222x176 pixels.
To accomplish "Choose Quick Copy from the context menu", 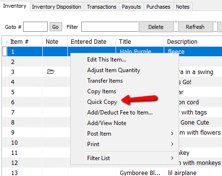I will coord(125,102).
